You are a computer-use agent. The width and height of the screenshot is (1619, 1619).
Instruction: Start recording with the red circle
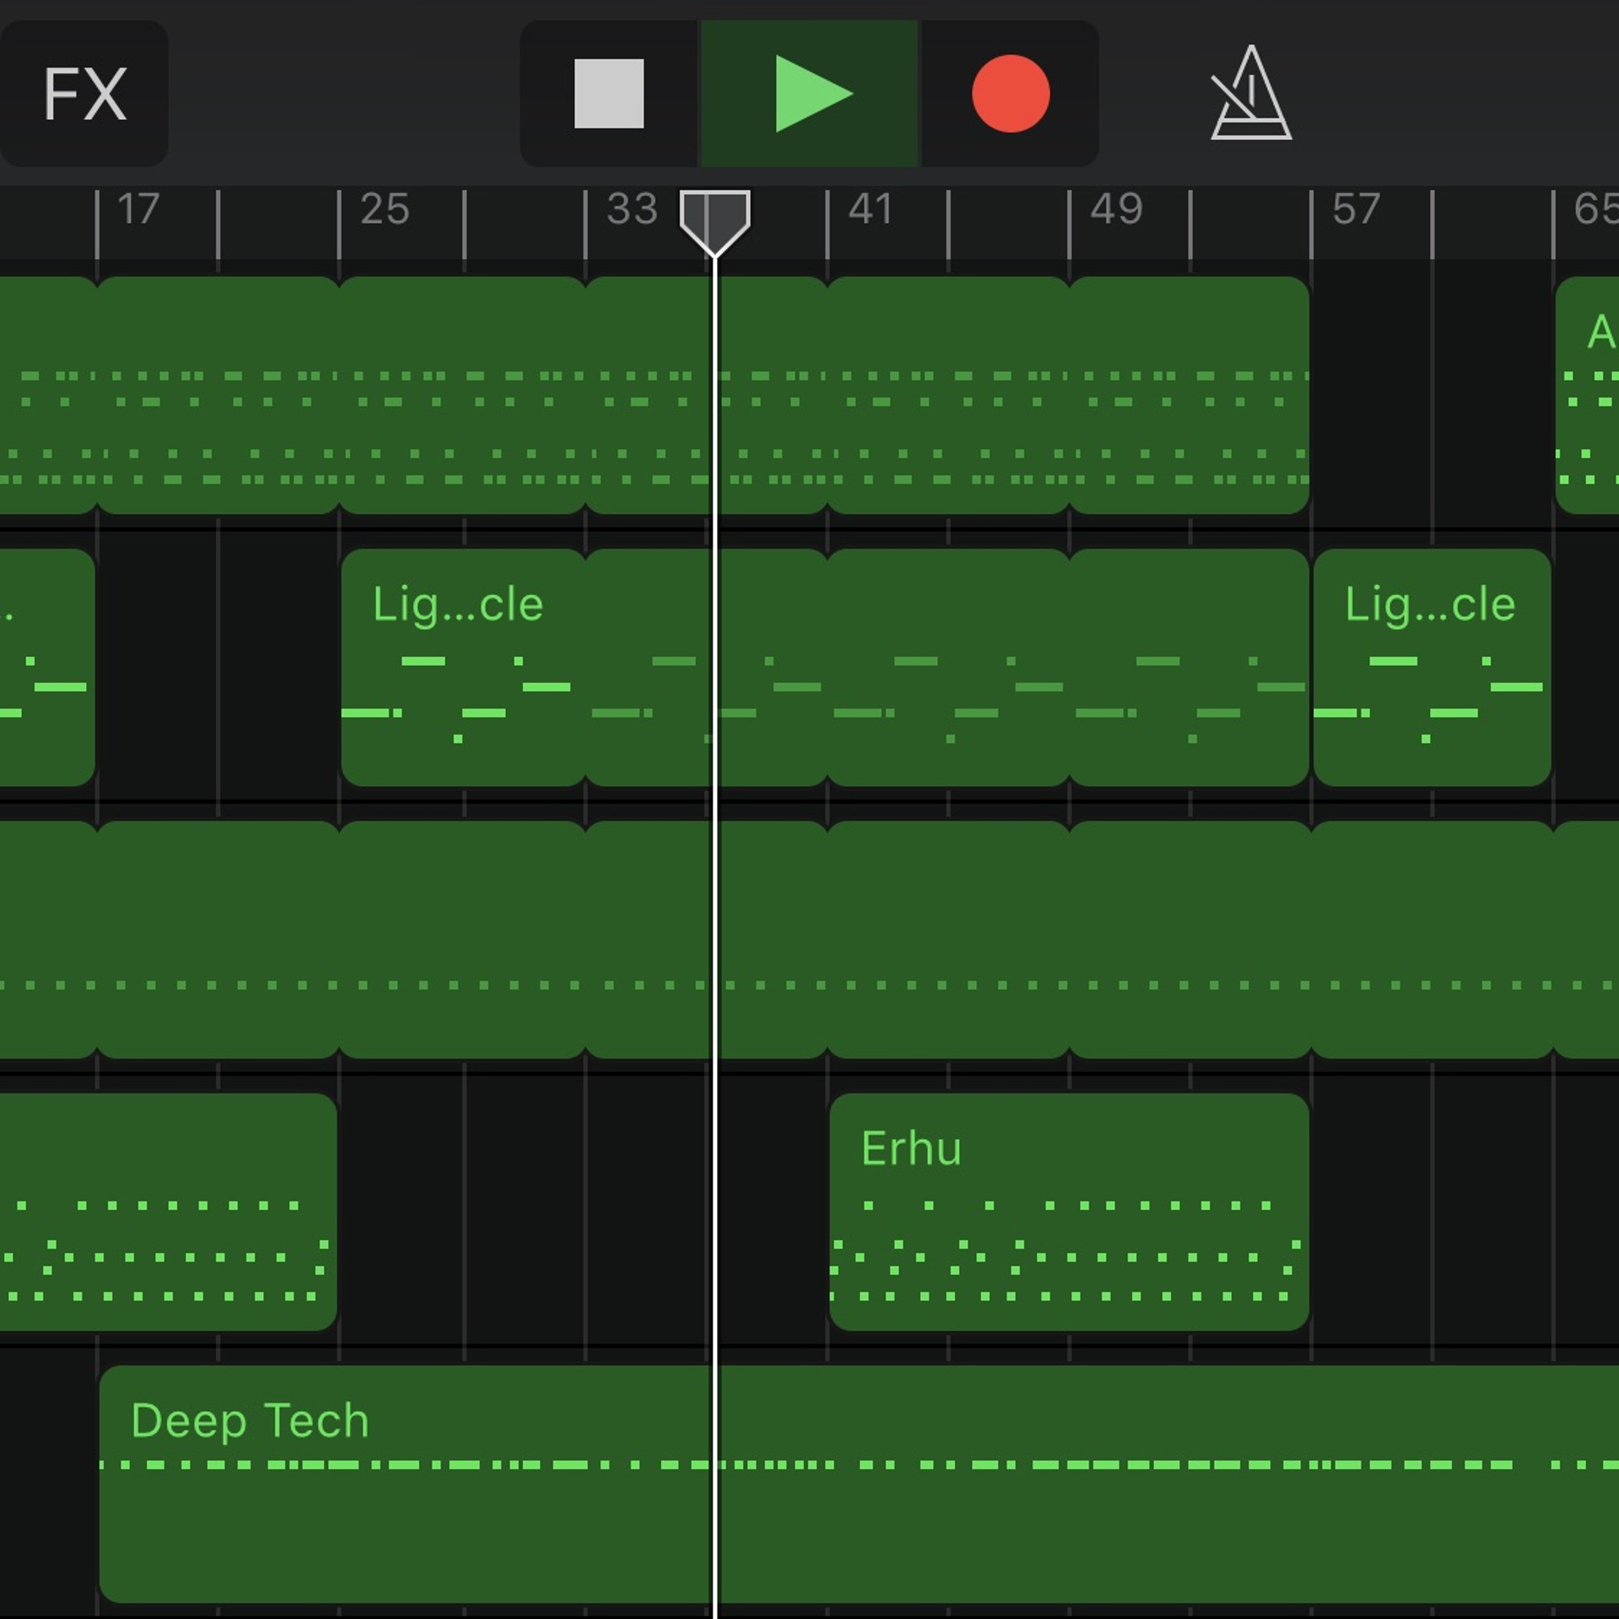pos(1010,93)
